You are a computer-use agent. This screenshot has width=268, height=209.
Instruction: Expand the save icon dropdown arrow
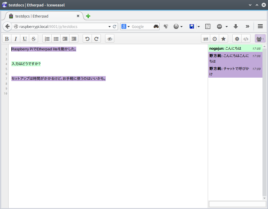[199, 27]
